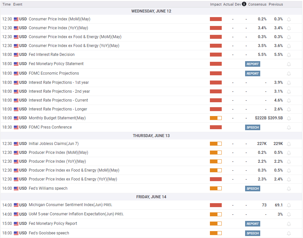
Task: Open SPEECH badge for Fed's Williams speech
Action: [253, 189]
